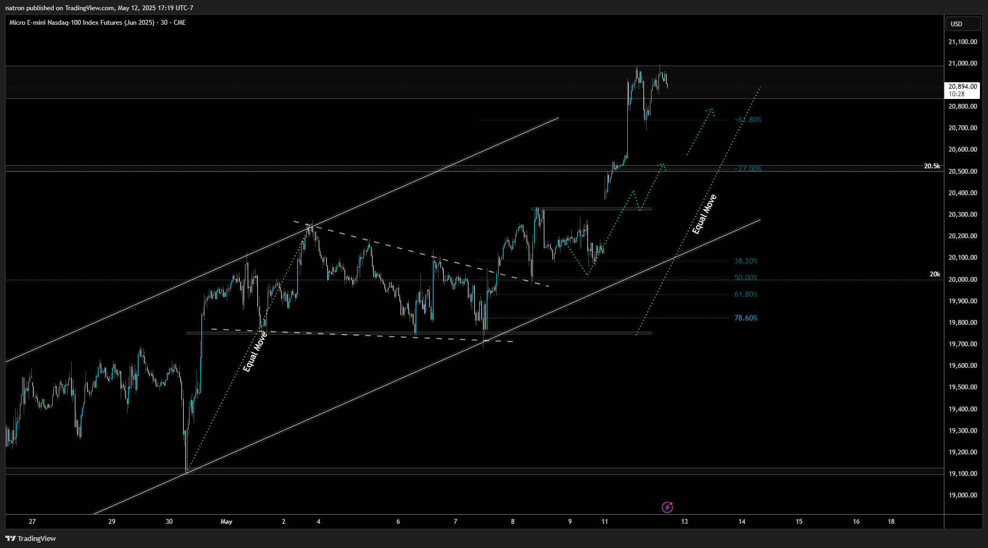The height and width of the screenshot is (548, 988).
Task: Click the 20,800.00 price axis label
Action: pos(963,106)
